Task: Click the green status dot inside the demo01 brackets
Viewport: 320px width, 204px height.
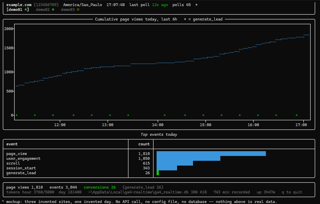Action: pyautogui.click(x=26, y=10)
